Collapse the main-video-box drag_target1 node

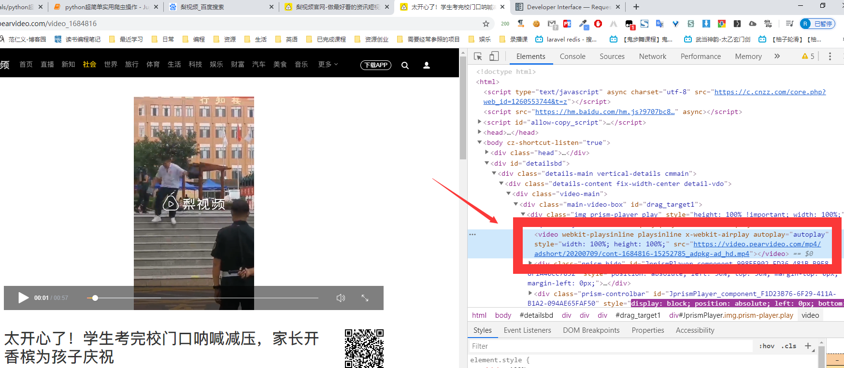point(516,204)
